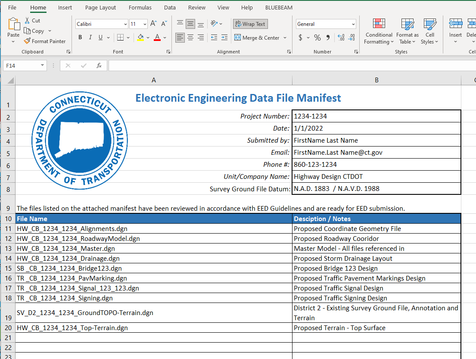The image size is (476, 359).
Task: Select column A header
Action: pos(154,80)
